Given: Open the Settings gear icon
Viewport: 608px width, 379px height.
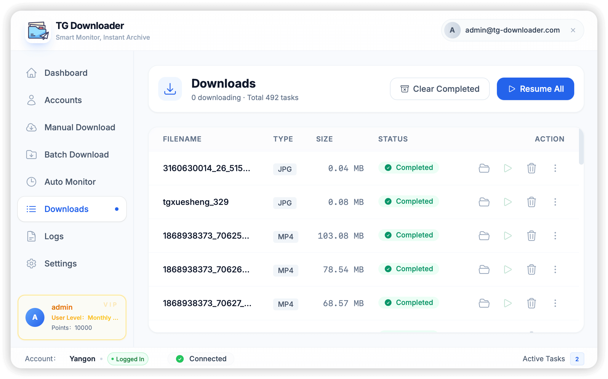Looking at the screenshot, I should point(31,264).
